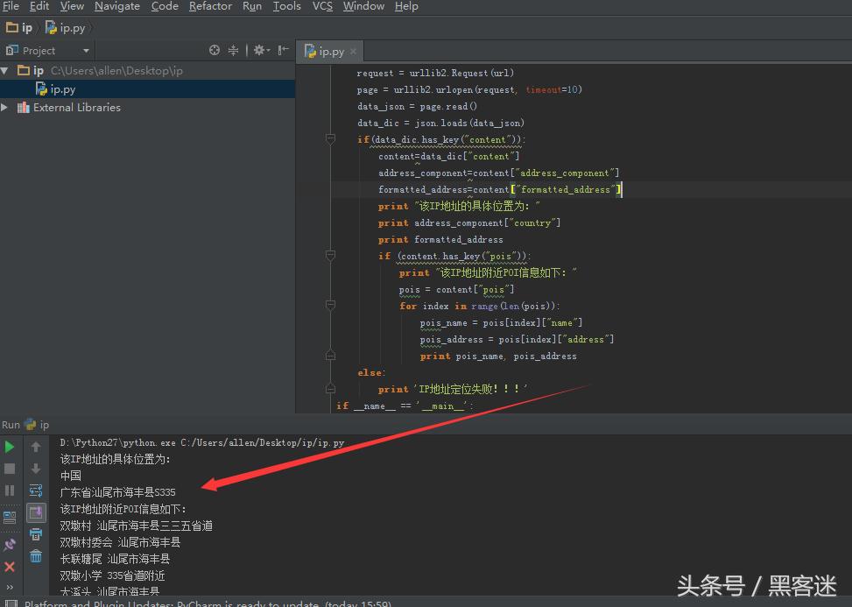This screenshot has width=852, height=607.
Task: Select ip.py in the project tree
Action: click(62, 89)
